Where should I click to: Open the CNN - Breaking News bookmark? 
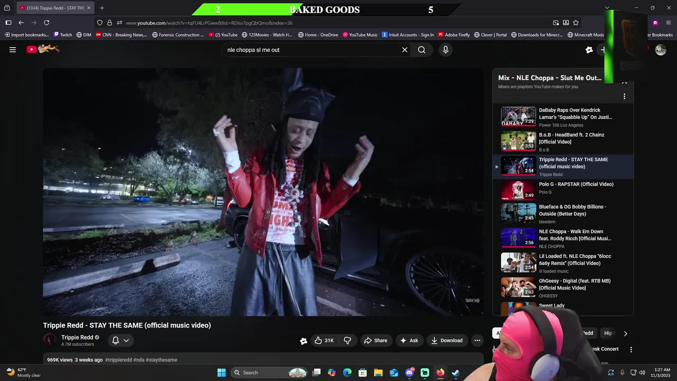click(121, 35)
